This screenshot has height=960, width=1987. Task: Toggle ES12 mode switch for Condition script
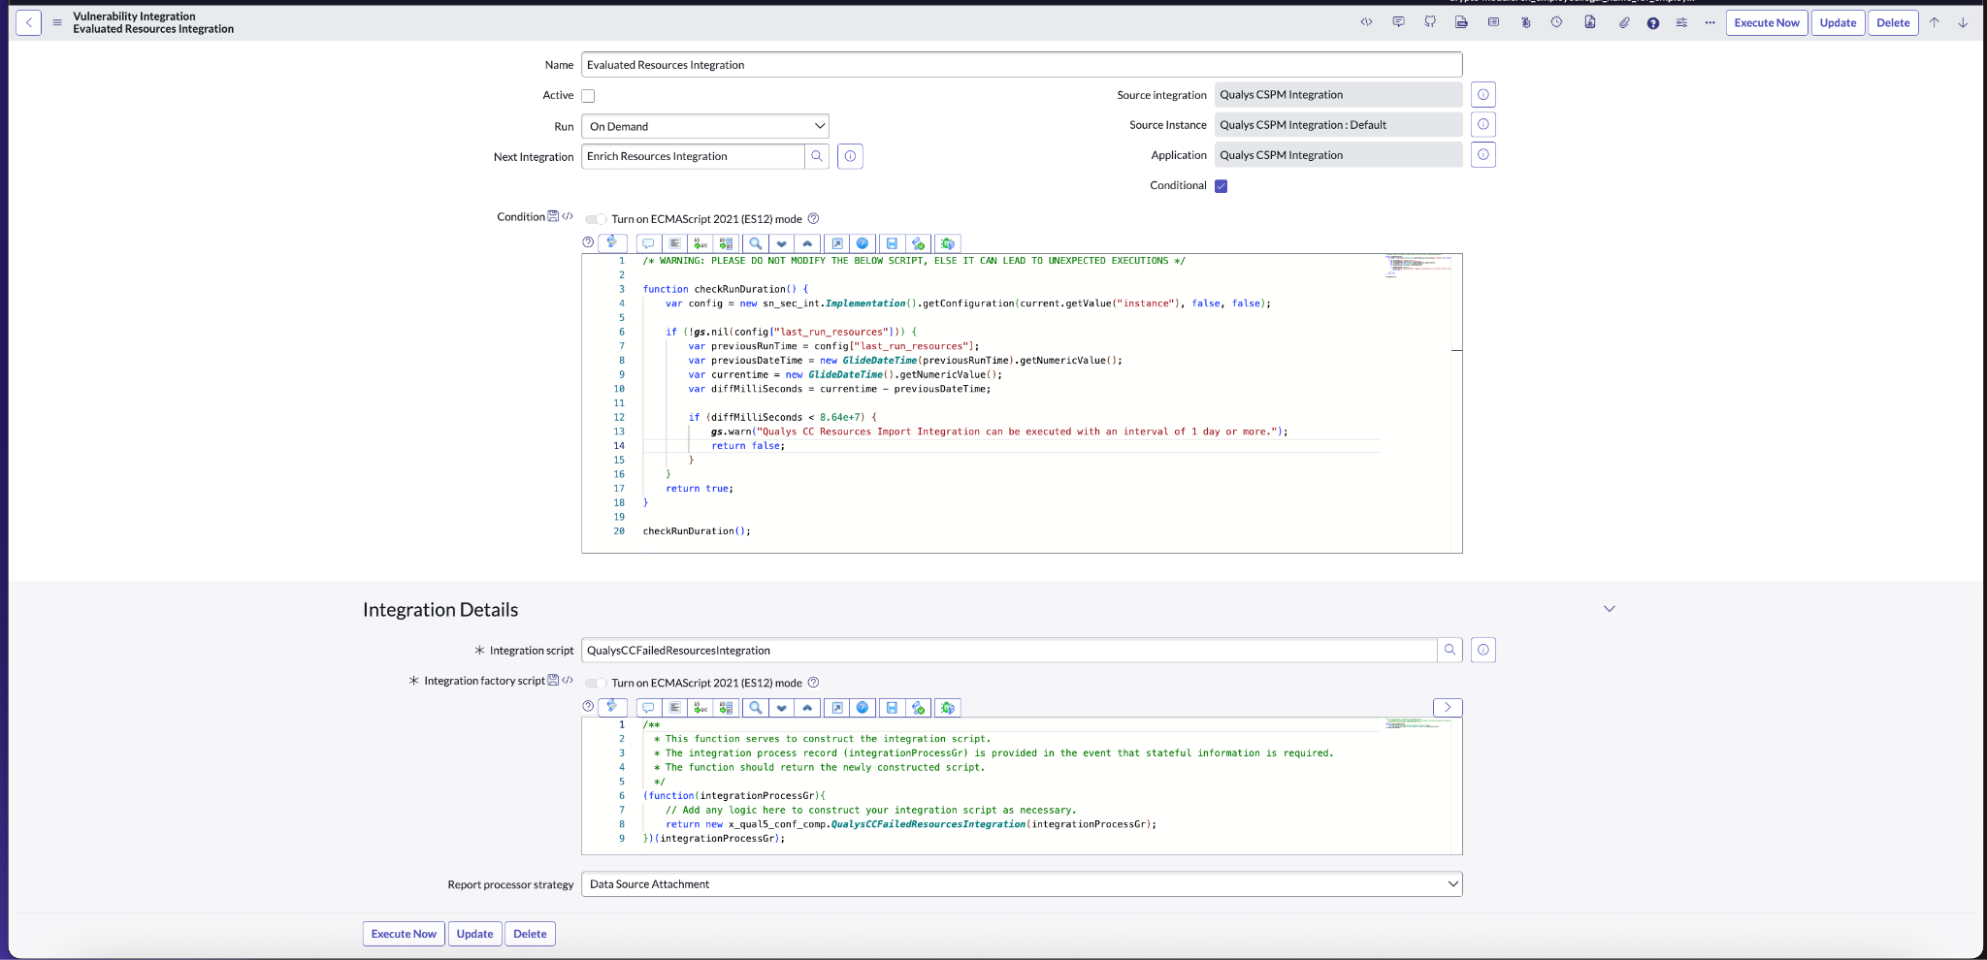pyautogui.click(x=596, y=219)
